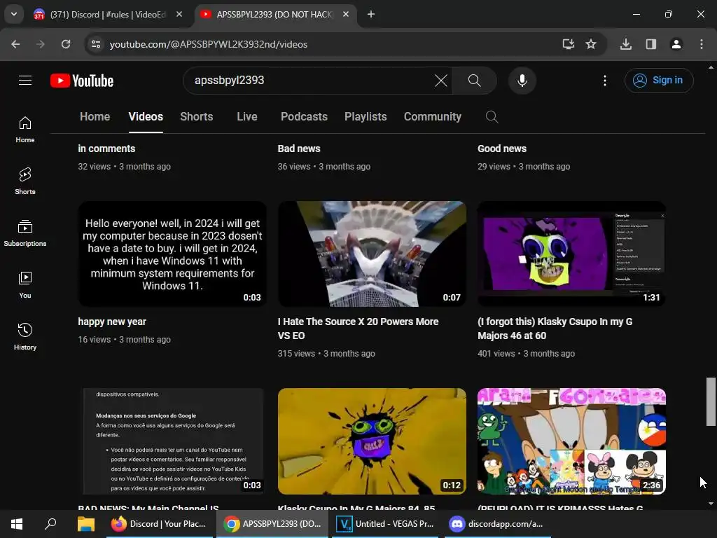Close the APSSBPYL2393 browser tab

[x=346, y=14]
